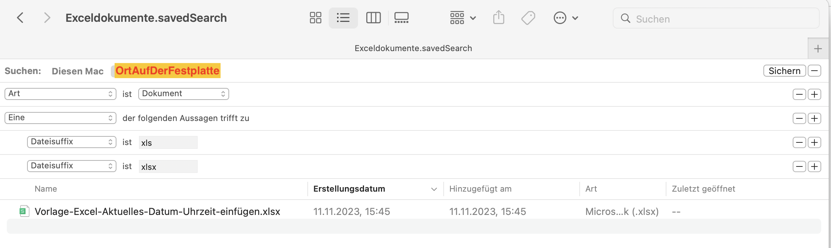This screenshot has width=831, height=248.
Task: Switch to gallery view
Action: (401, 18)
